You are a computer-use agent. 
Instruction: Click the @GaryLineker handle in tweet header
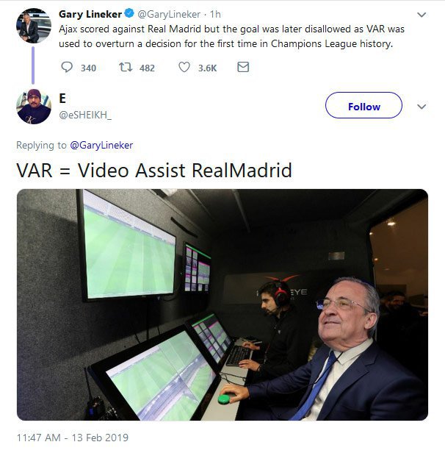(x=169, y=14)
